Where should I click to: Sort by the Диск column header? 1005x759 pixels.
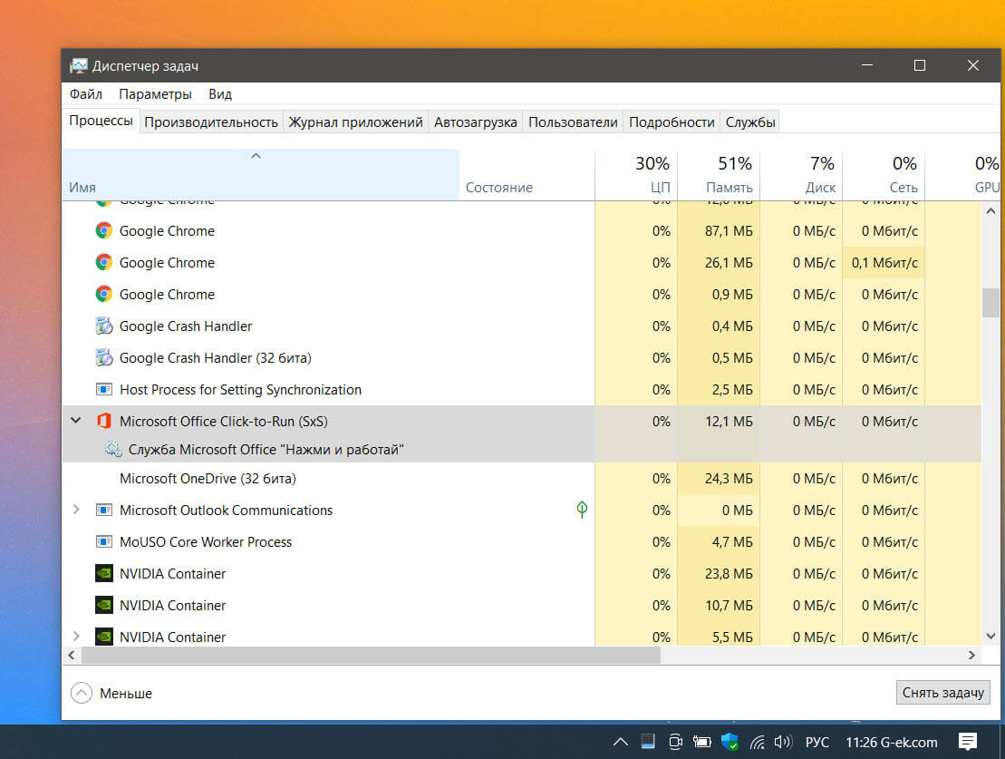[801, 174]
